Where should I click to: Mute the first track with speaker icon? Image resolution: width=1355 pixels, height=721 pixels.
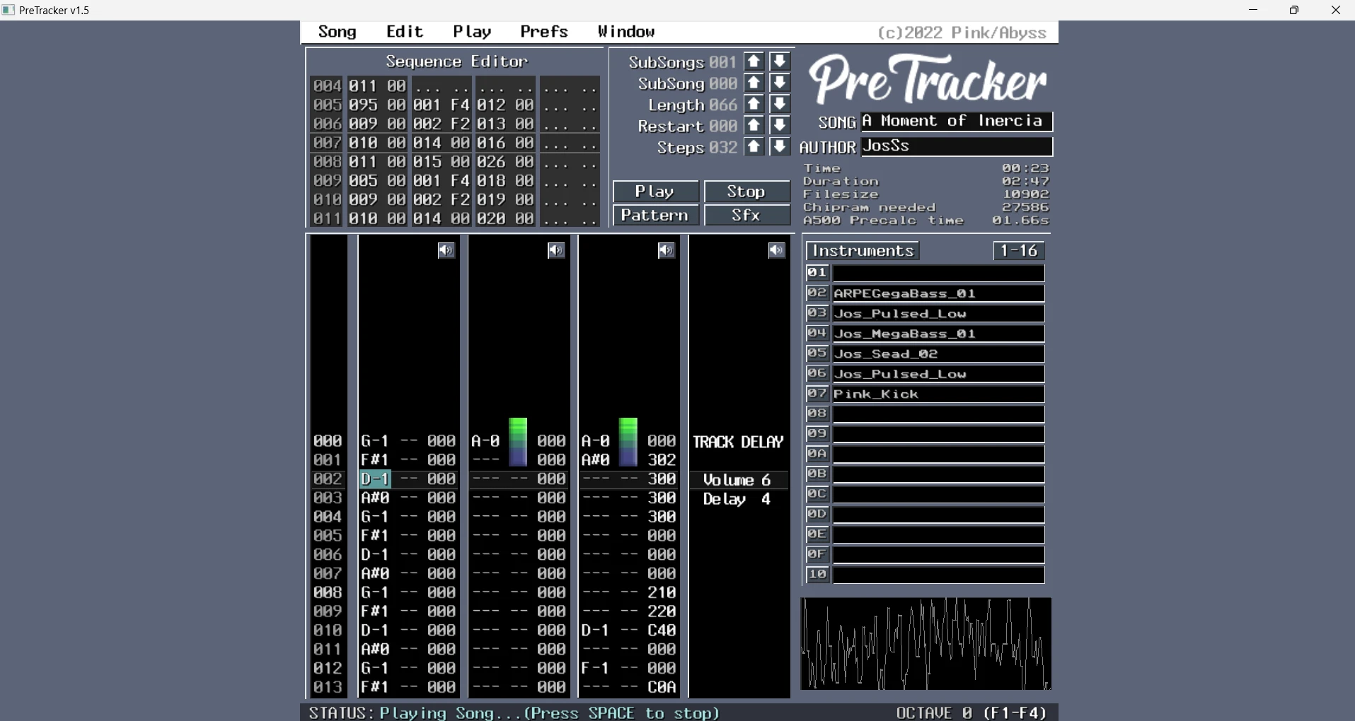(x=446, y=250)
